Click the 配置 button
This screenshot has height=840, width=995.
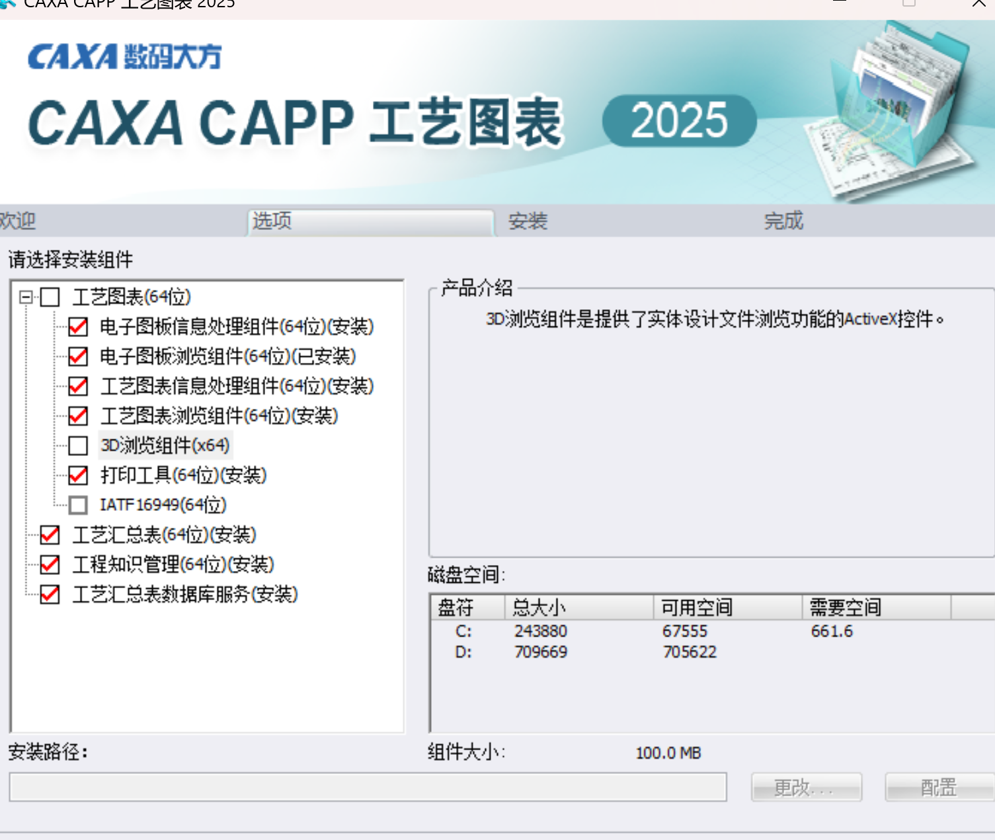[x=939, y=787]
